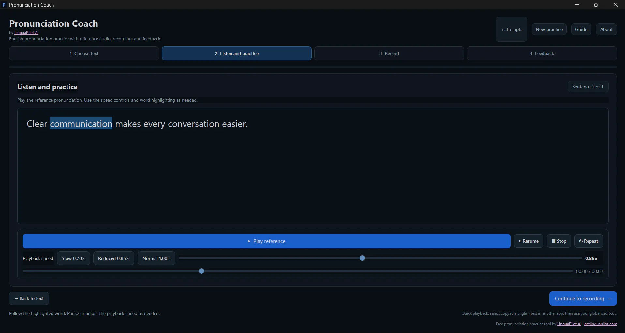Screen dimensions: 625x333
Task: Click the playback speed slider handle
Action: tap(362, 258)
